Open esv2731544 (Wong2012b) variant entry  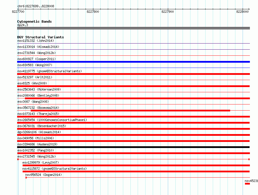tap(37, 53)
